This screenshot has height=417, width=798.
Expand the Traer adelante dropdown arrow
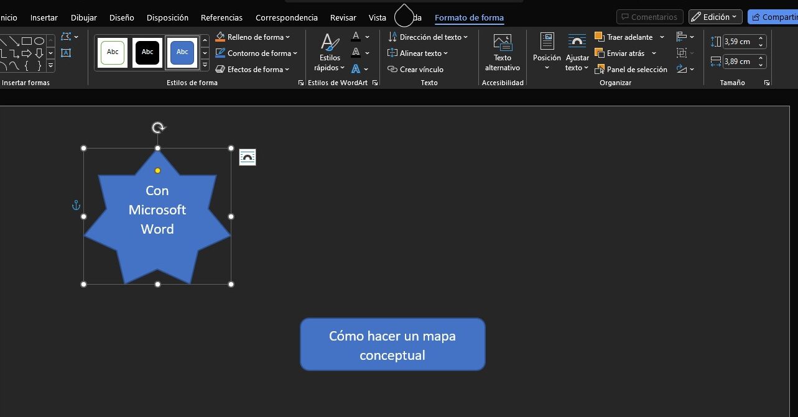click(662, 37)
